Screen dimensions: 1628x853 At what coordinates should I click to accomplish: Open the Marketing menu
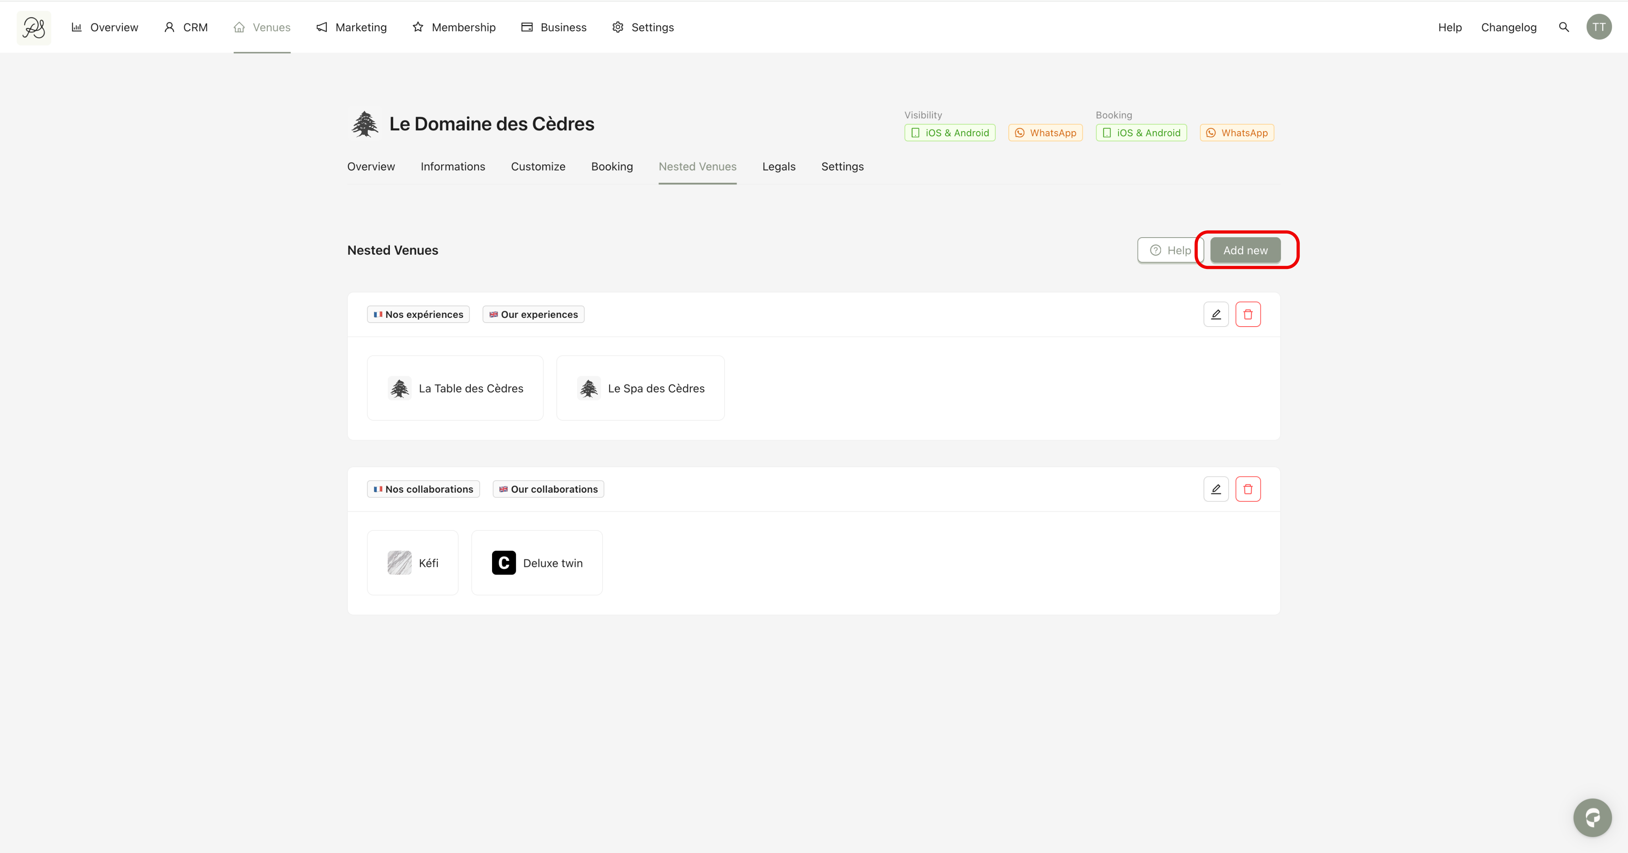[351, 27]
